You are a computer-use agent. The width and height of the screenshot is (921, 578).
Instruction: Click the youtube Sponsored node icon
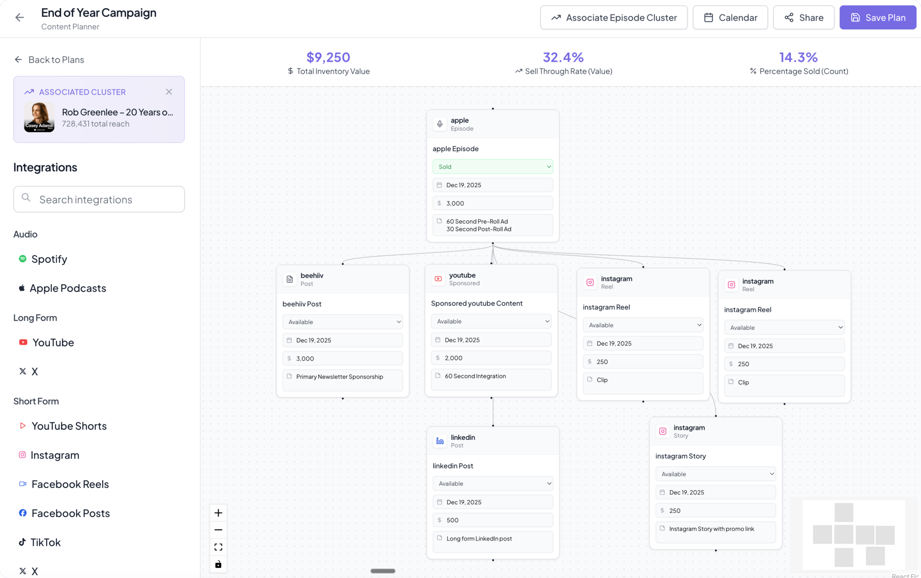point(438,279)
